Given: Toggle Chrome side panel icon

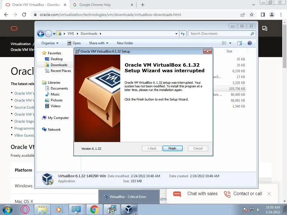Looking at the screenshot, I should click(x=263, y=15).
